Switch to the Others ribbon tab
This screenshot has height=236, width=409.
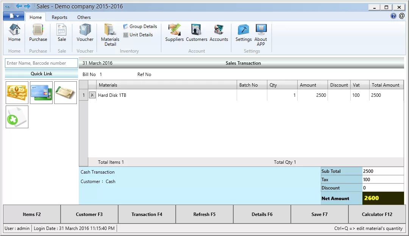(84, 17)
